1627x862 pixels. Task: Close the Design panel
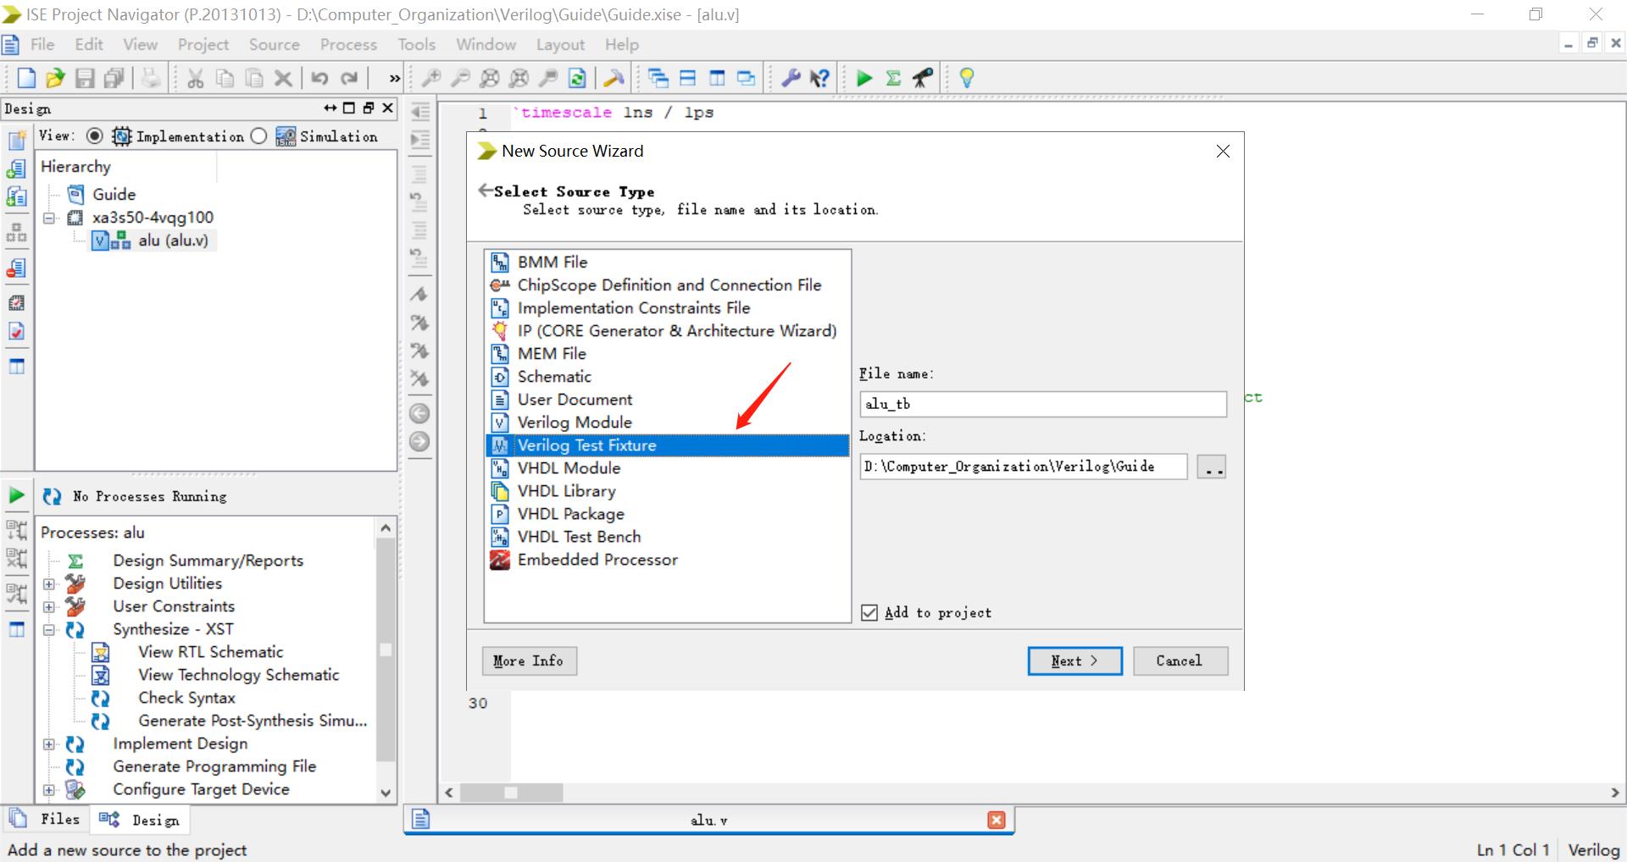point(388,108)
